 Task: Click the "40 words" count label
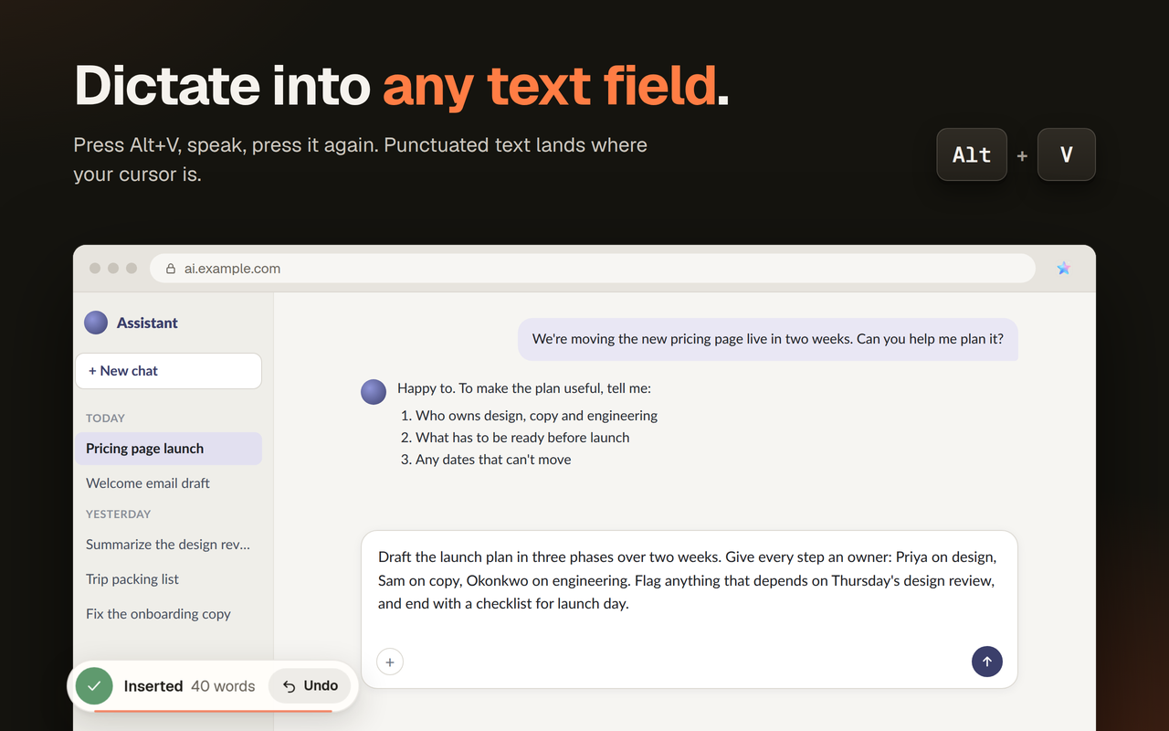(x=223, y=686)
